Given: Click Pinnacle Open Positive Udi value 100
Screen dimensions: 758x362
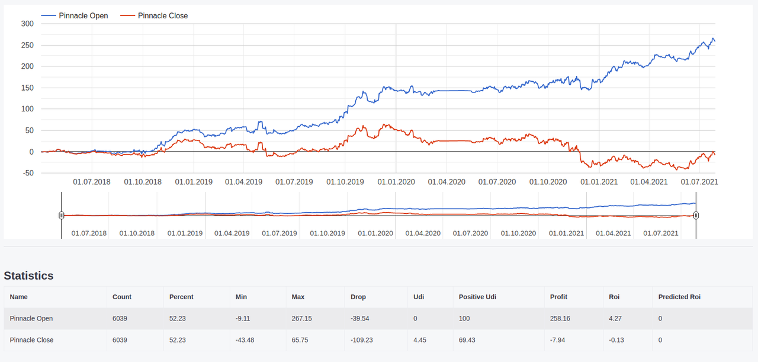Looking at the screenshot, I should 464,318.
